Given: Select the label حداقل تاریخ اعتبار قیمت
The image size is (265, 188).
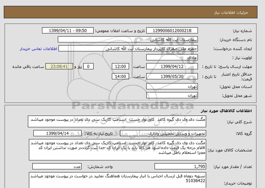Looking at the screenshot, I should click(x=237, y=77).
